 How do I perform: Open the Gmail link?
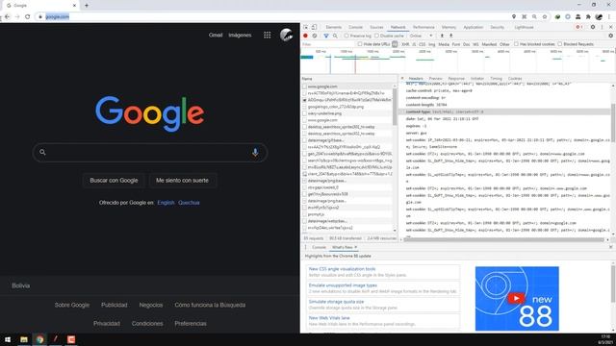216,35
